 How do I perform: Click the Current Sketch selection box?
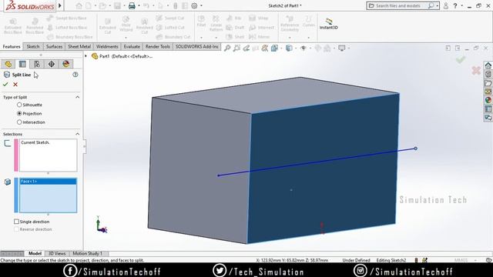tap(48, 155)
